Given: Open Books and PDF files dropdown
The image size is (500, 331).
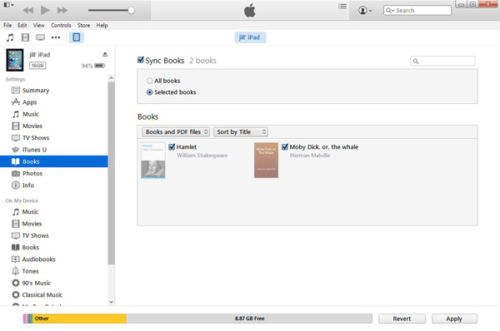Looking at the screenshot, I should click(176, 131).
